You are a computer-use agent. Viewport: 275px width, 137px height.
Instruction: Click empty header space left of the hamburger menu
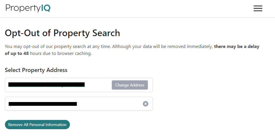pyautogui.click(x=173, y=9)
